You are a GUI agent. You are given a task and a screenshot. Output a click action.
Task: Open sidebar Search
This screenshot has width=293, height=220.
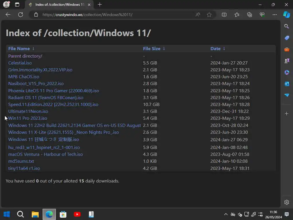[287, 26]
